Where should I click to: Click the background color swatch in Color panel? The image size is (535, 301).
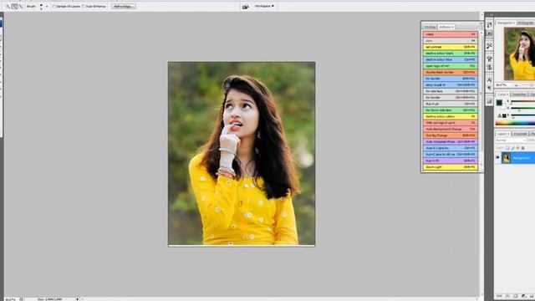pyautogui.click(x=503, y=106)
